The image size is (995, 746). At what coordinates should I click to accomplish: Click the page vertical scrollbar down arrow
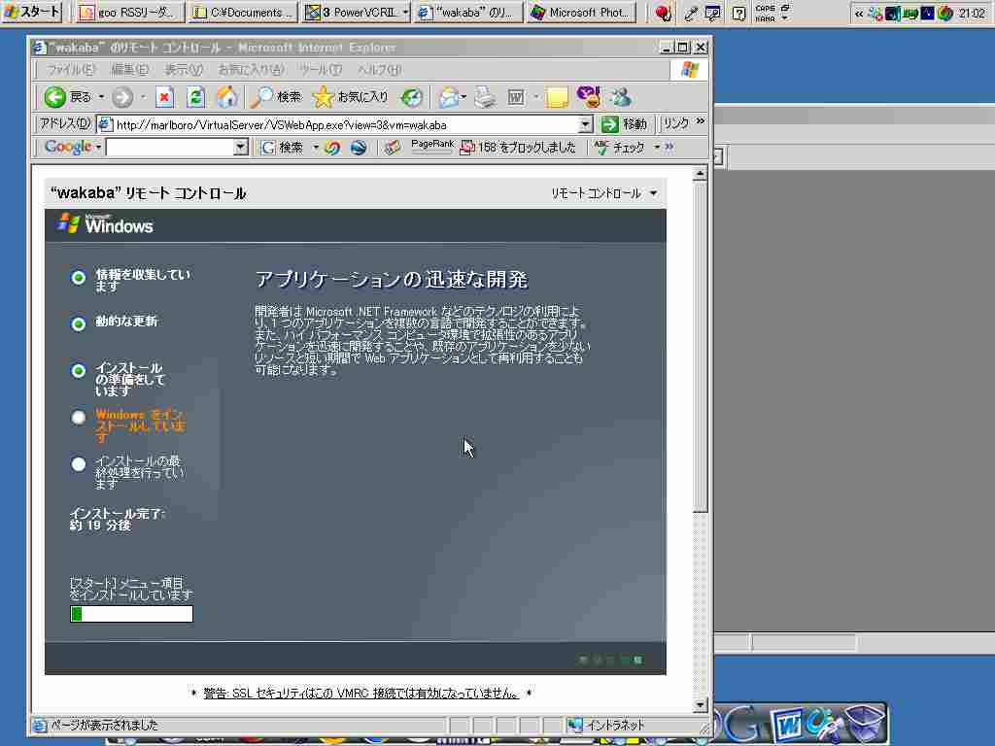700,704
